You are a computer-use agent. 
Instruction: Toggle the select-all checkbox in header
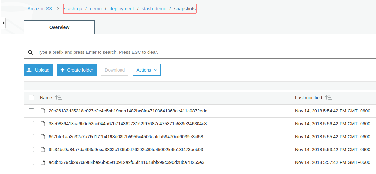(x=31, y=98)
